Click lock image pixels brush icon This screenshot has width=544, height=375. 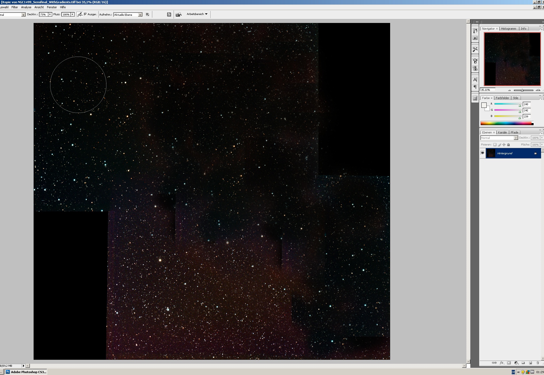499,145
